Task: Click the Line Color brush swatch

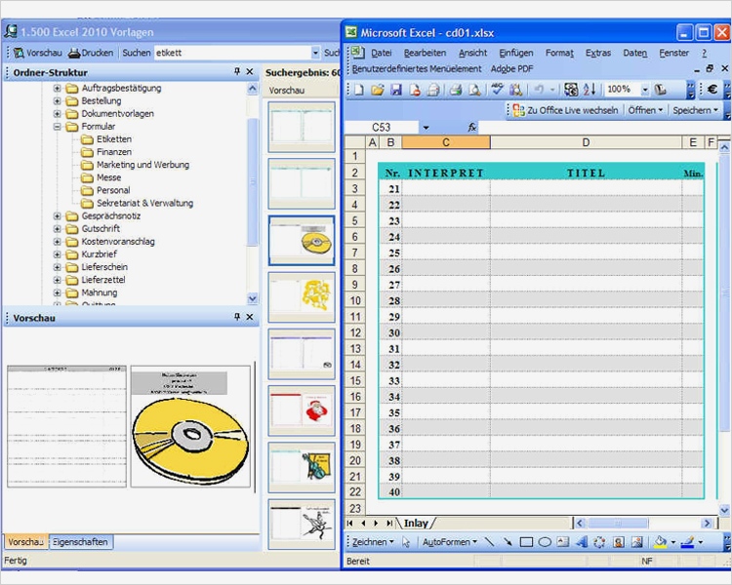Action: [687, 542]
